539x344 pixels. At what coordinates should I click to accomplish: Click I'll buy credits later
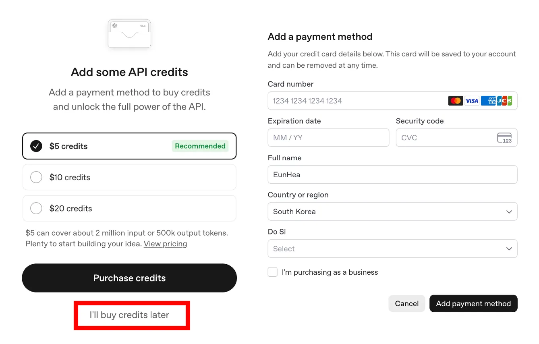point(129,315)
